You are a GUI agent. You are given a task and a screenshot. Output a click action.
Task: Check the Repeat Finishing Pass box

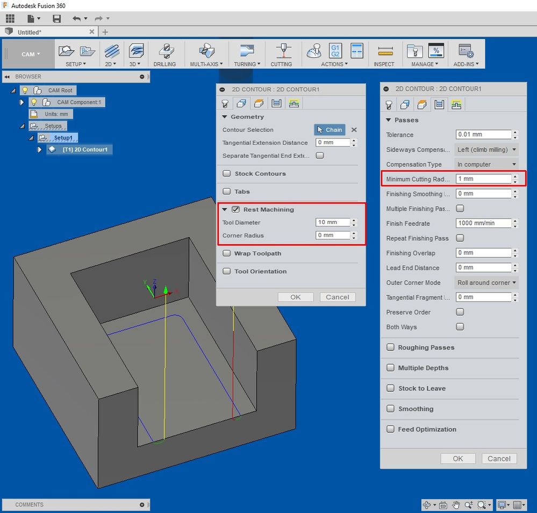(x=460, y=238)
